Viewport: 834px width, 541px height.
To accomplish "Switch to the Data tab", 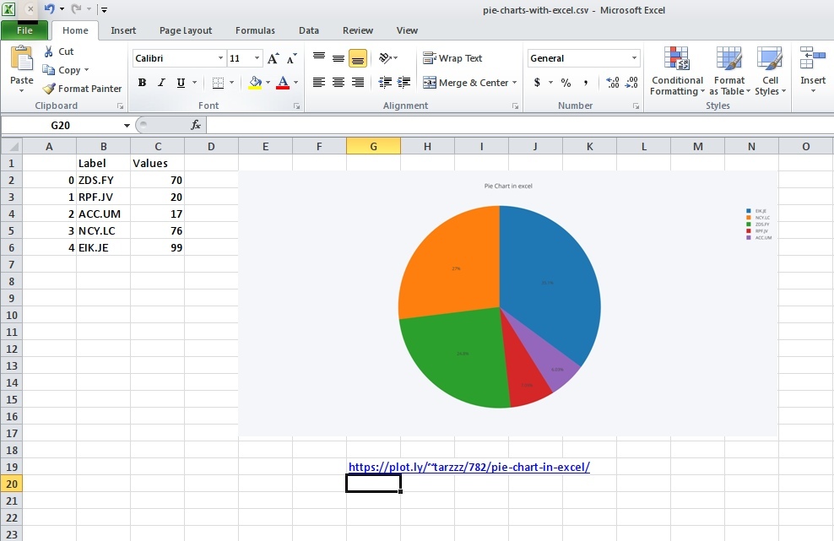I will point(308,30).
